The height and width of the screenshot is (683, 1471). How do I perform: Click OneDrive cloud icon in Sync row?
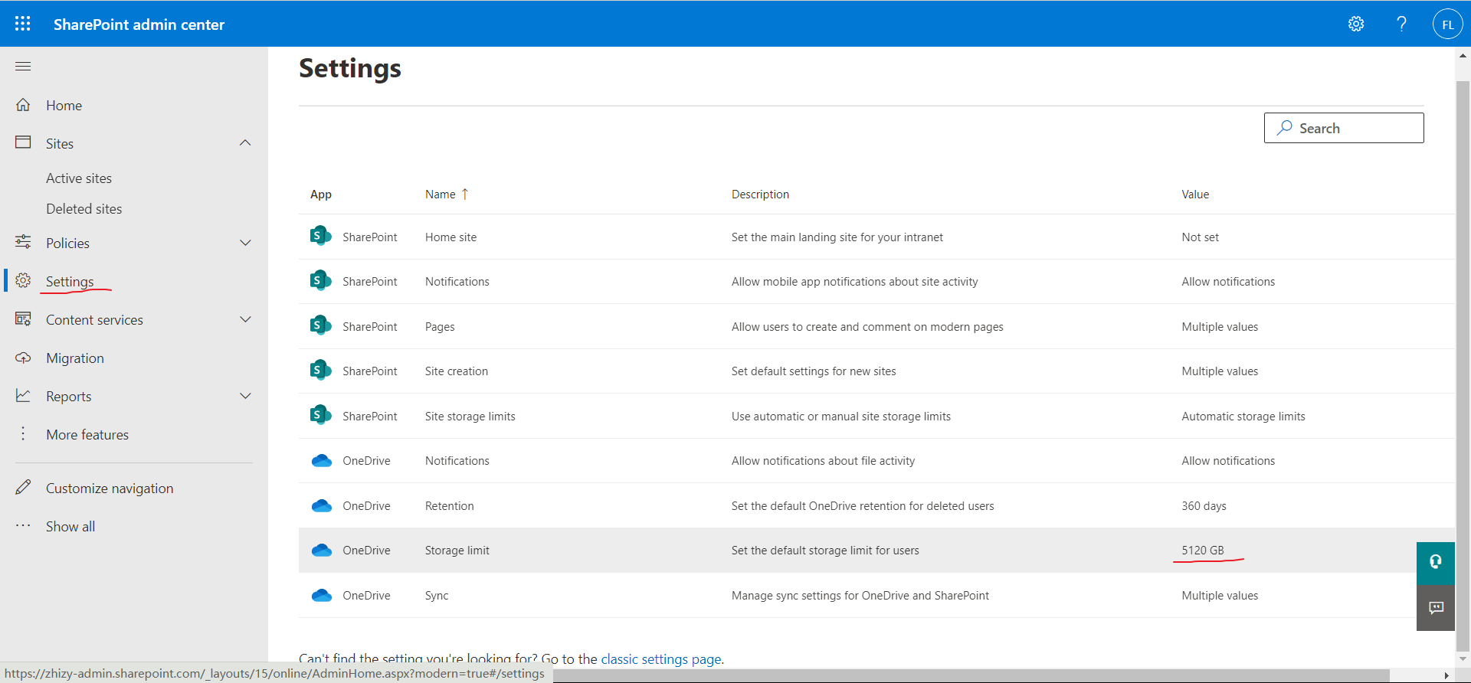(322, 595)
